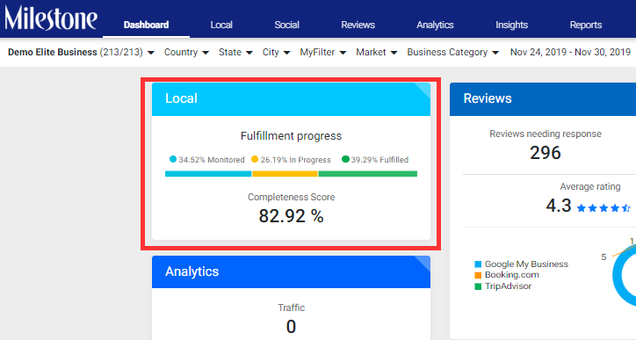Image resolution: width=636 pixels, height=340 pixels.
Task: Click the cyan Monitored legend dot
Action: click(173, 159)
